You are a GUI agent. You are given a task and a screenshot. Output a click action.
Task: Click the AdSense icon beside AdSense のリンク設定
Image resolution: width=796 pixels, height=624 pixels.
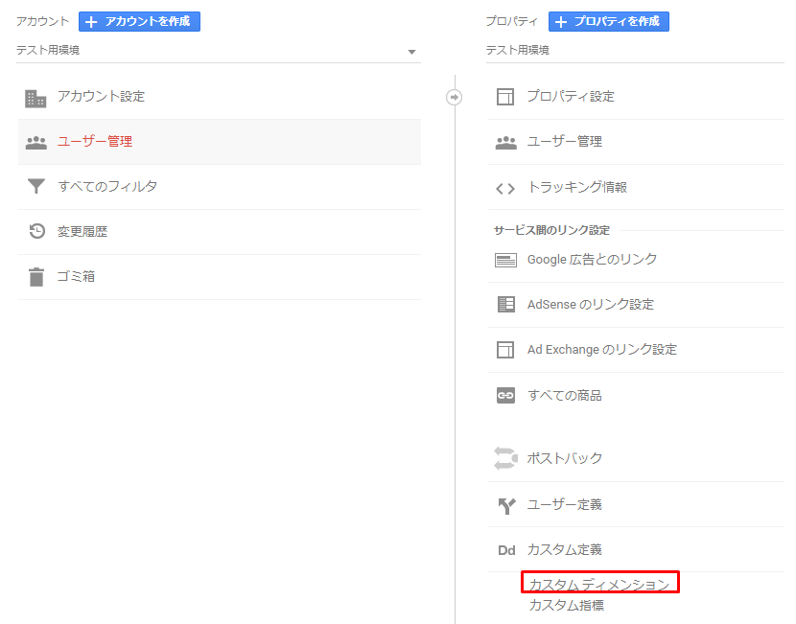505,305
